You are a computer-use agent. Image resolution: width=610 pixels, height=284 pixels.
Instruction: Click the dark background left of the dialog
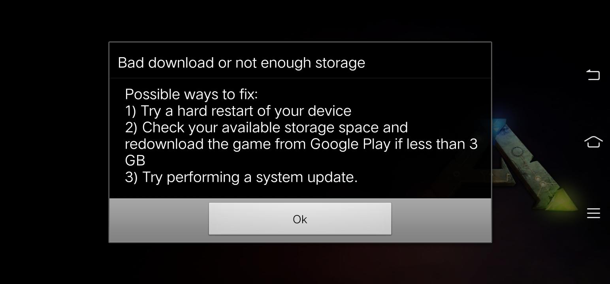point(54,142)
